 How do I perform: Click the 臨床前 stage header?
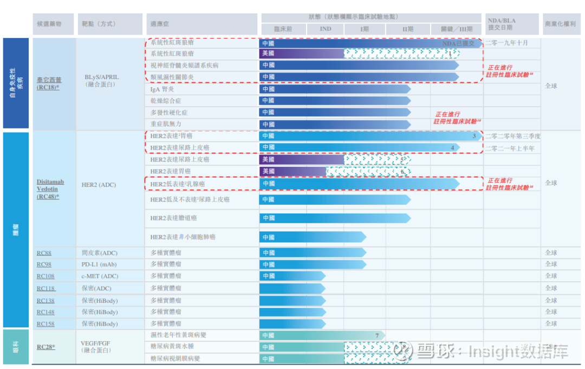[283, 29]
